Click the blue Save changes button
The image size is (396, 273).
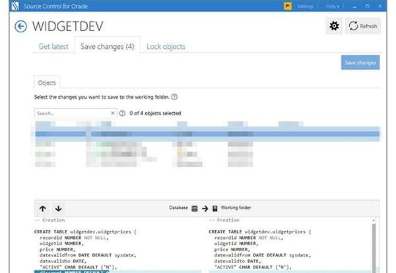tap(360, 63)
